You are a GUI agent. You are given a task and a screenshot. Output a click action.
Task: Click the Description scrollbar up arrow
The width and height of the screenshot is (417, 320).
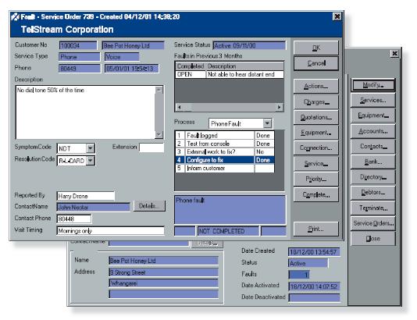[x=159, y=90]
